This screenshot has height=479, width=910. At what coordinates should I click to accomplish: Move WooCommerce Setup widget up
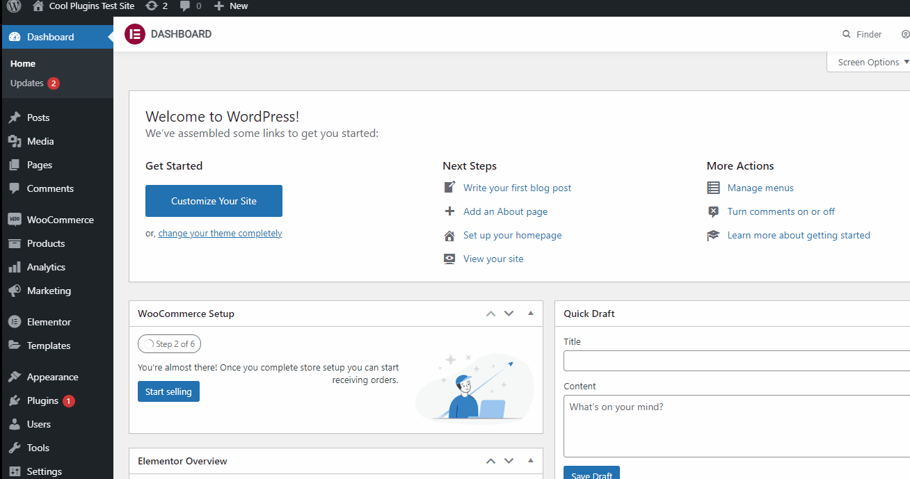point(490,314)
